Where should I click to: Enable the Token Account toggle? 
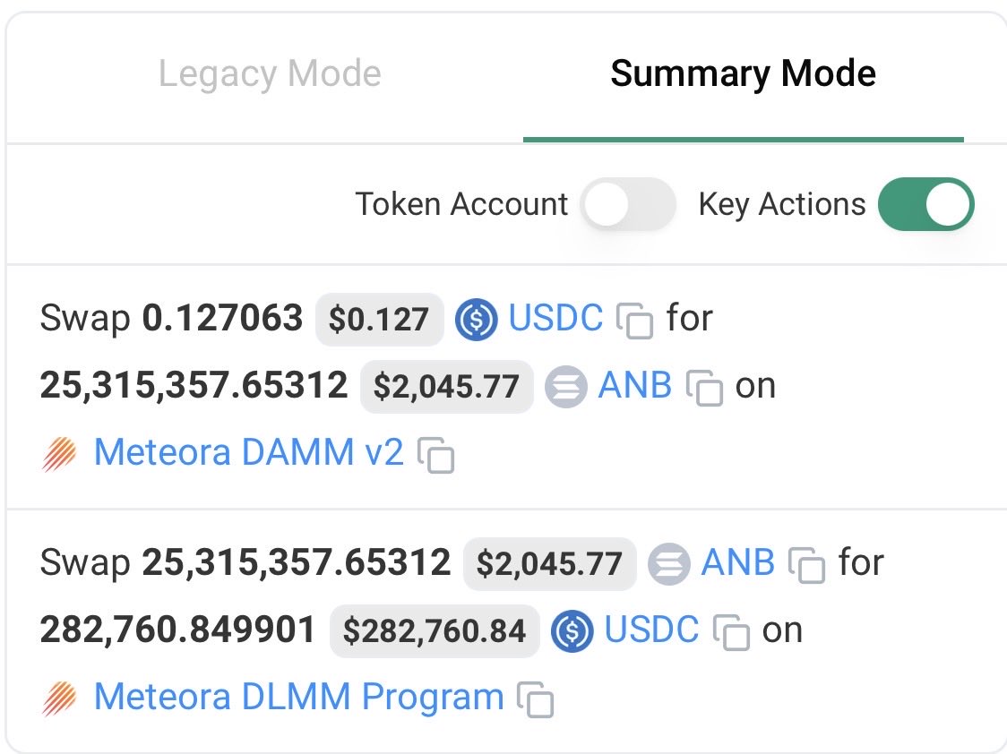tap(627, 205)
